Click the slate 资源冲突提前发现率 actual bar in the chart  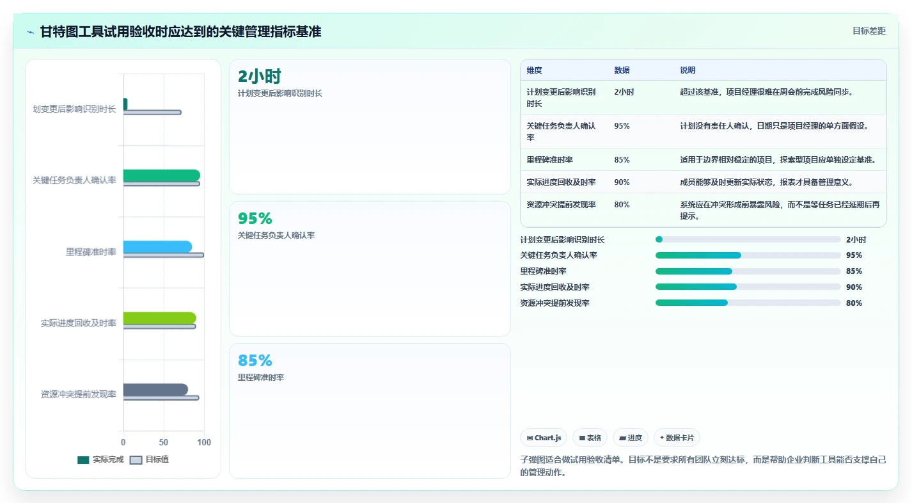(155, 390)
